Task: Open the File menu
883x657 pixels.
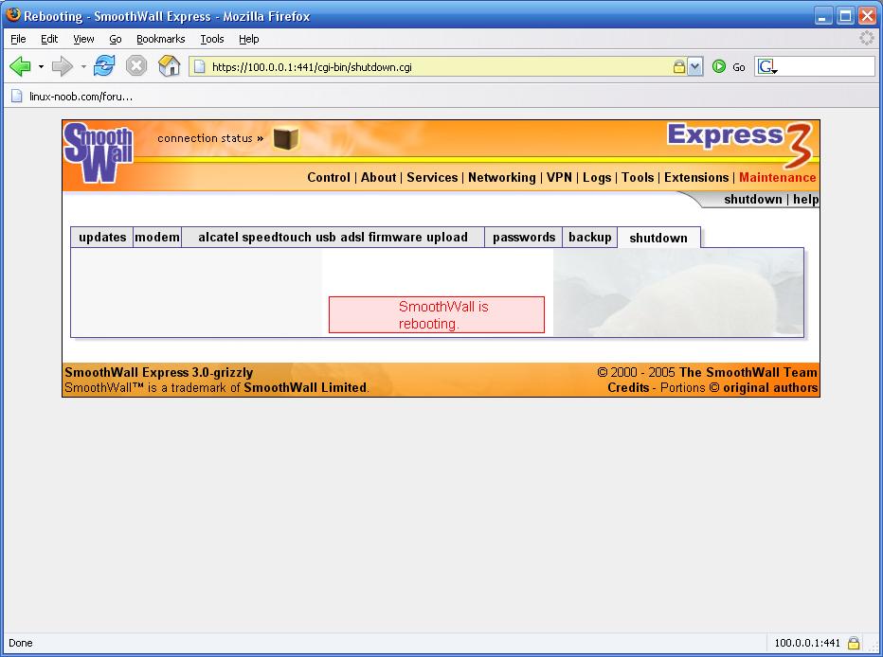Action: coord(18,39)
